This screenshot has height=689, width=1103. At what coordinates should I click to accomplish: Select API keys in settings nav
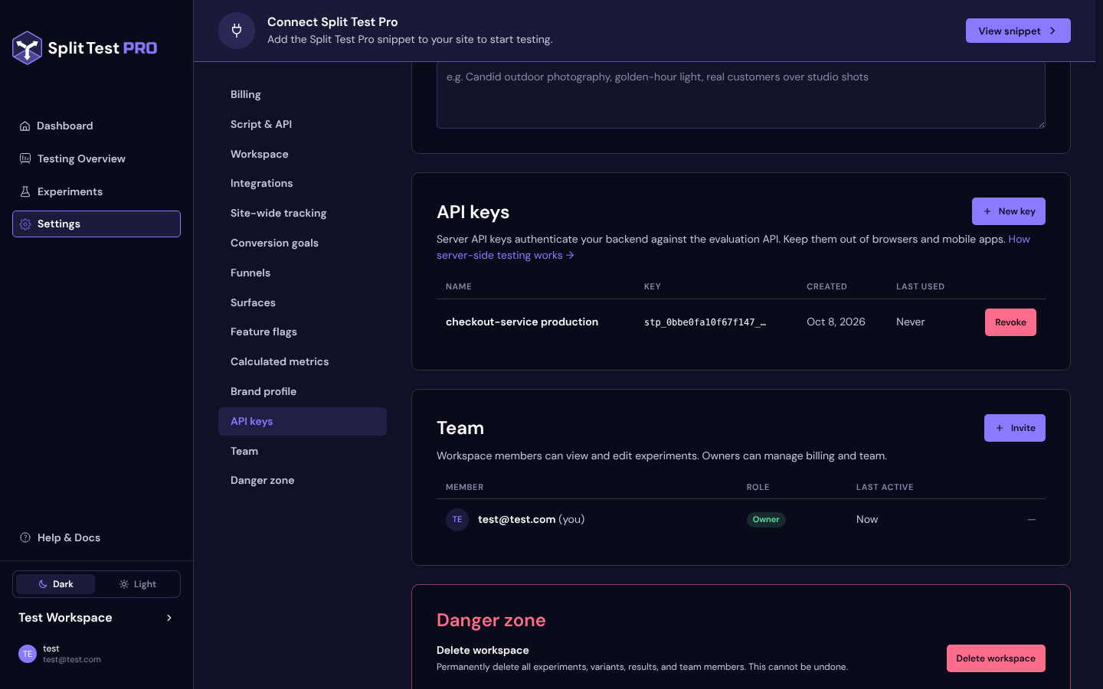pyautogui.click(x=303, y=421)
